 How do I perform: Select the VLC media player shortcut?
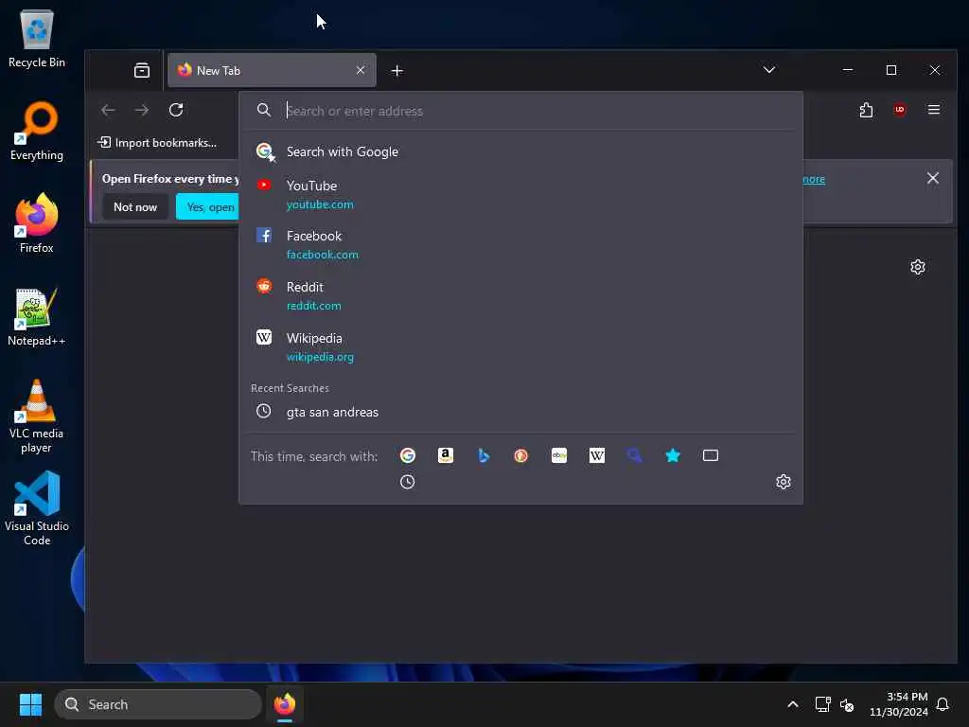pyautogui.click(x=37, y=417)
